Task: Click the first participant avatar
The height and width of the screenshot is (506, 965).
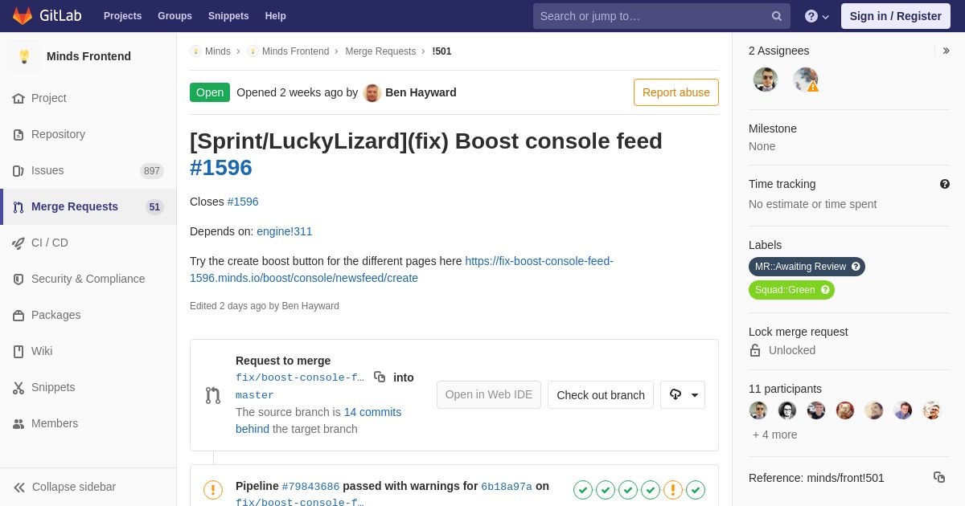Action: (758, 410)
